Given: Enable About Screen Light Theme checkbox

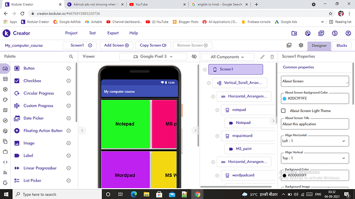Looking at the screenshot, I should coord(283,111).
